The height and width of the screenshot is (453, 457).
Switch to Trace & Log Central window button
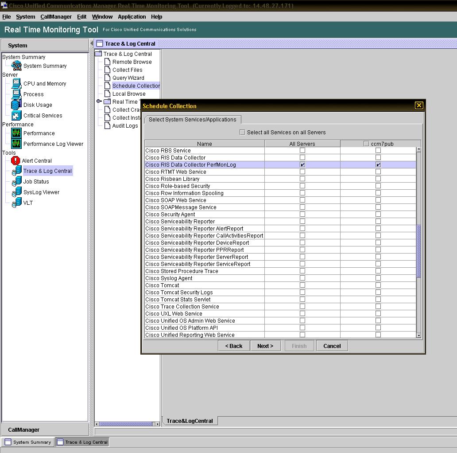tap(82, 442)
